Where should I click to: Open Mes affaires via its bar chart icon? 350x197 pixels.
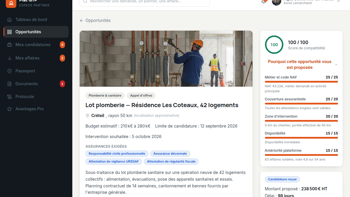coord(10,58)
